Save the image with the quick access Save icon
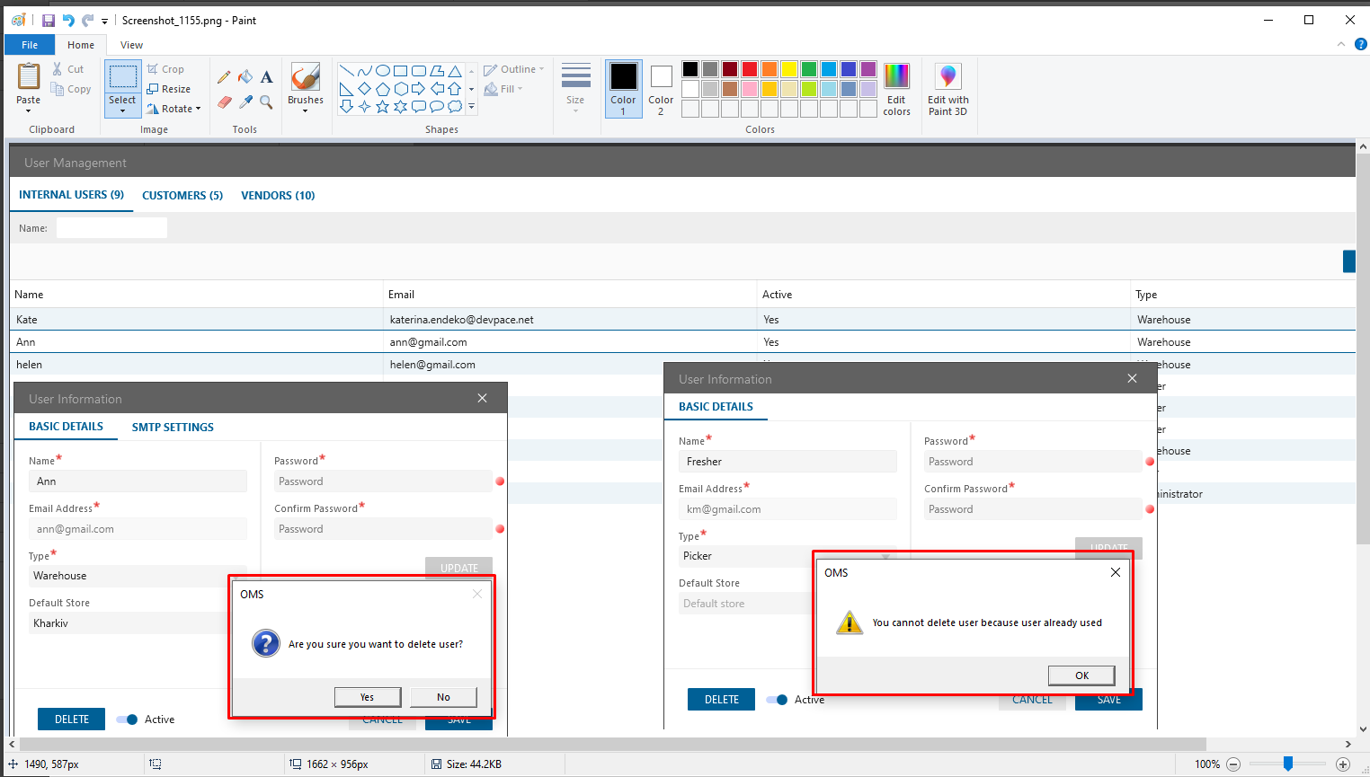 click(49, 20)
